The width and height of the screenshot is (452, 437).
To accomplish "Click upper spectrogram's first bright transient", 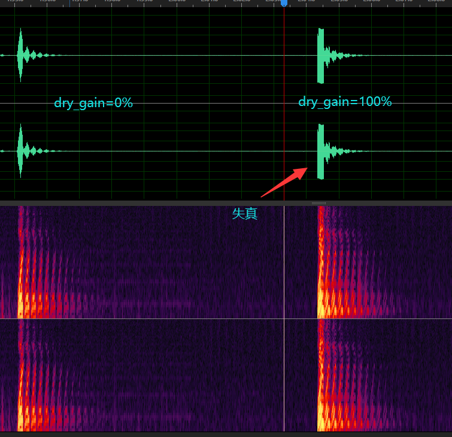I will pos(21,262).
